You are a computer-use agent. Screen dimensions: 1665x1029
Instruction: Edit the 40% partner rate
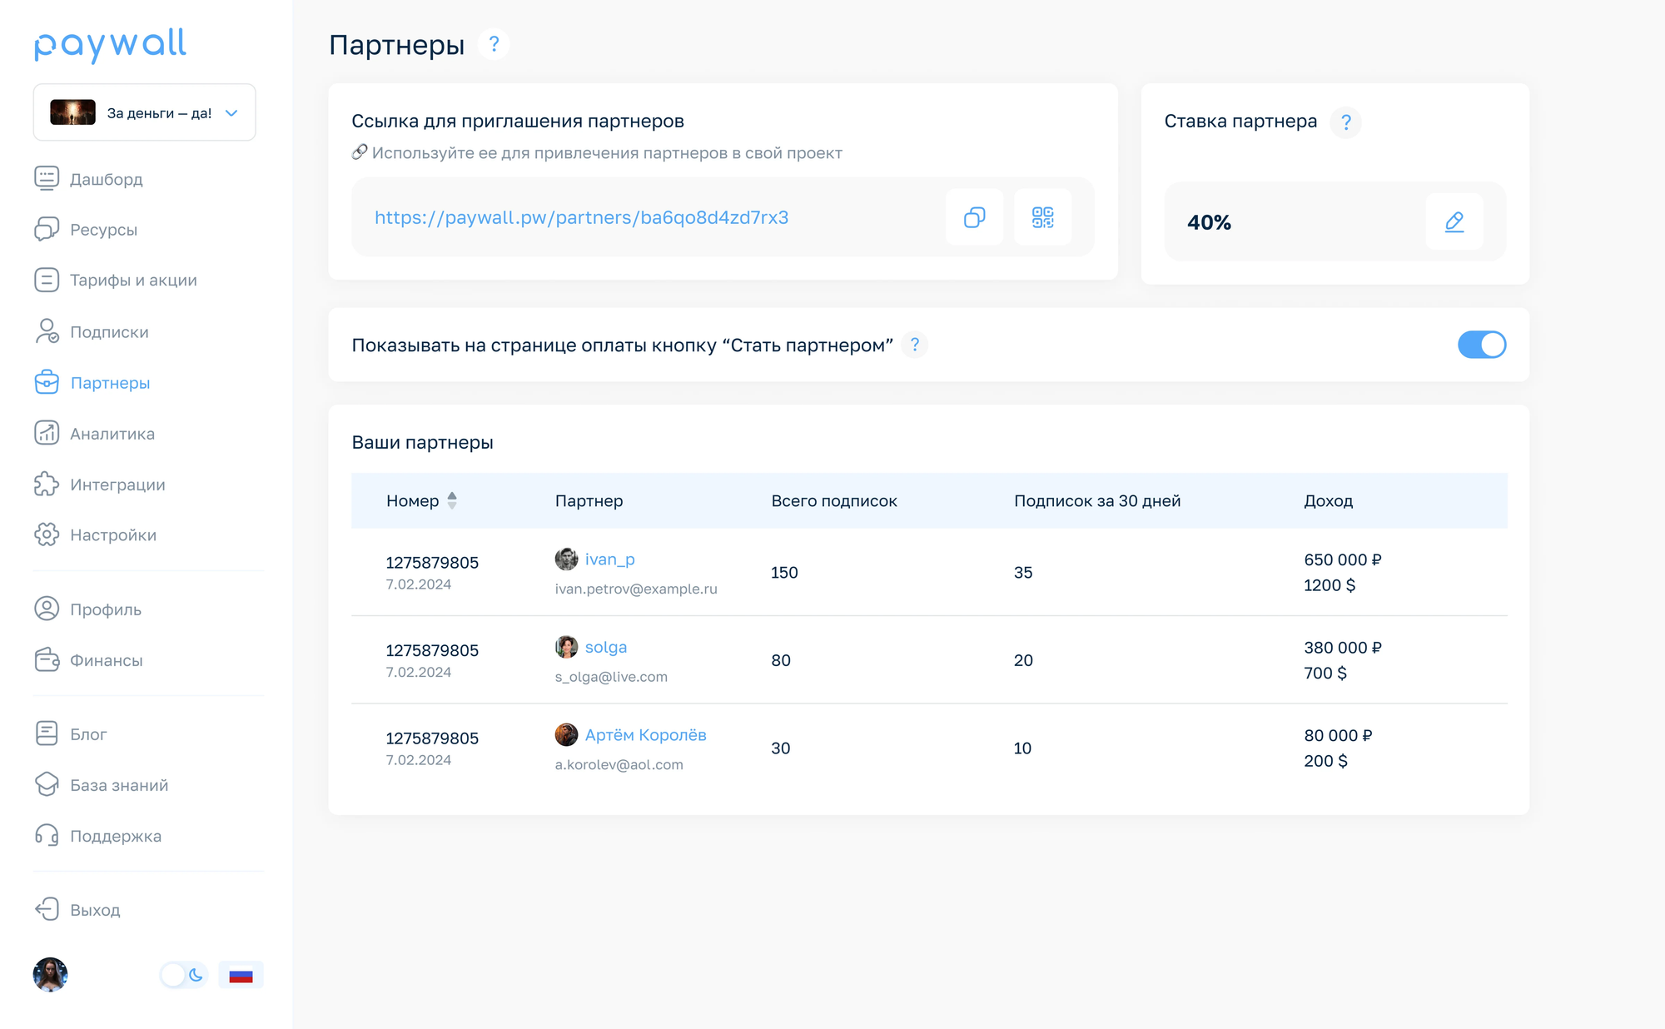[1454, 221]
